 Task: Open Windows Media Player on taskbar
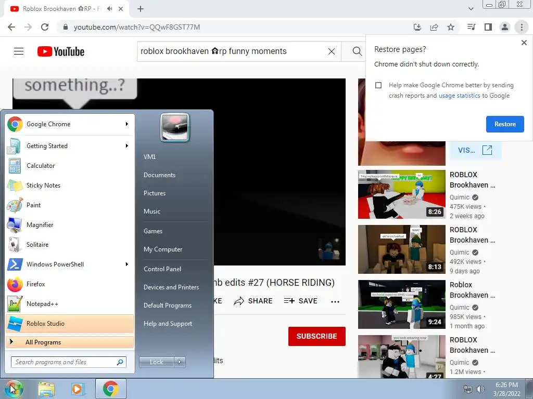pos(78,389)
